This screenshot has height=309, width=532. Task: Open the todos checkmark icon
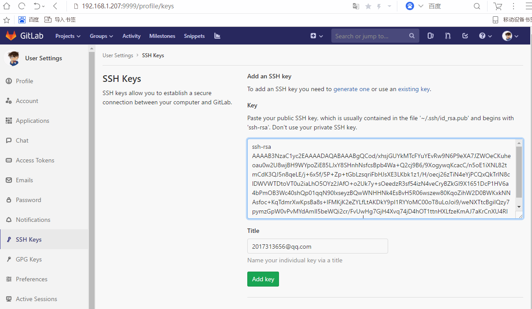pos(465,36)
